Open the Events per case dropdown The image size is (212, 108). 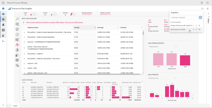point(162,78)
